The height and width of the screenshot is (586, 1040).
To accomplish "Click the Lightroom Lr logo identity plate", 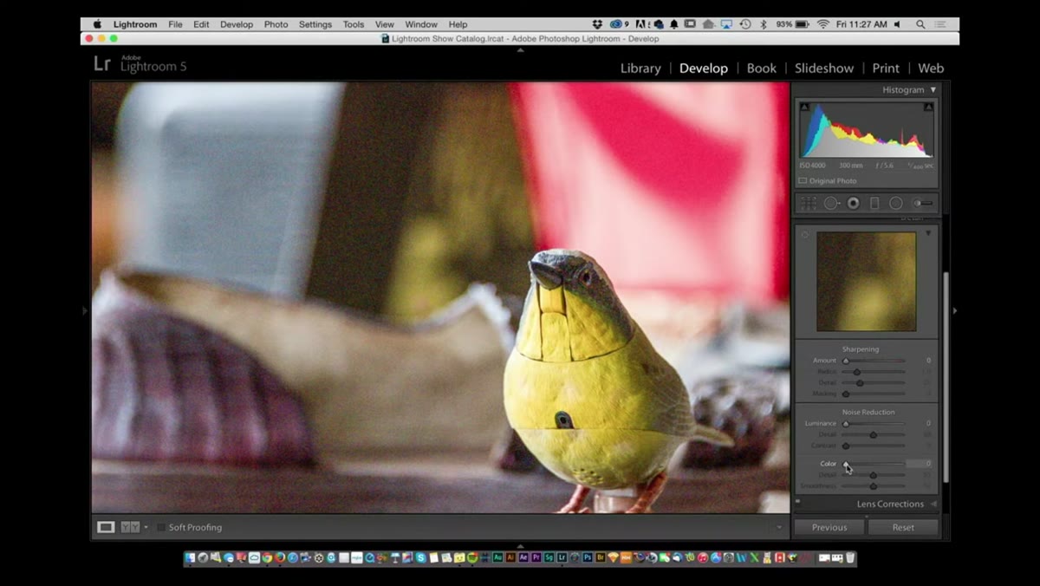I will pyautogui.click(x=102, y=64).
